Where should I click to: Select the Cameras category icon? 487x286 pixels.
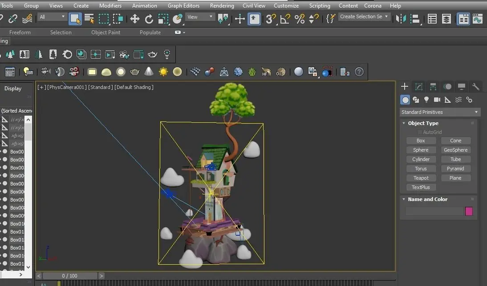tap(437, 100)
